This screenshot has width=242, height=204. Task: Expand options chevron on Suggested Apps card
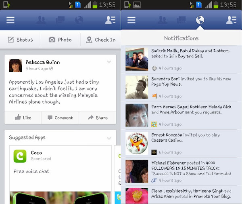click(109, 138)
